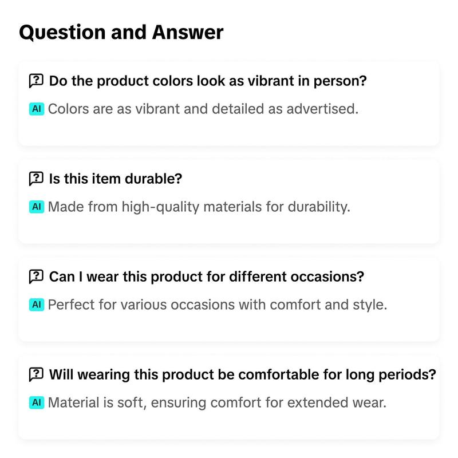Click the answer 'Made from high-quality materials for durability.'
This screenshot has width=458, height=458.
[199, 207]
